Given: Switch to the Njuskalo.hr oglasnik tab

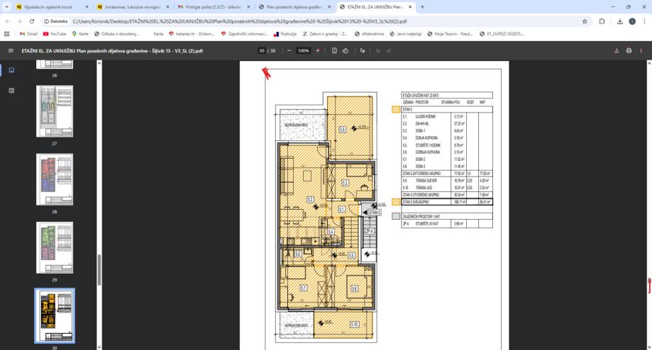Looking at the screenshot, I should pos(48,7).
